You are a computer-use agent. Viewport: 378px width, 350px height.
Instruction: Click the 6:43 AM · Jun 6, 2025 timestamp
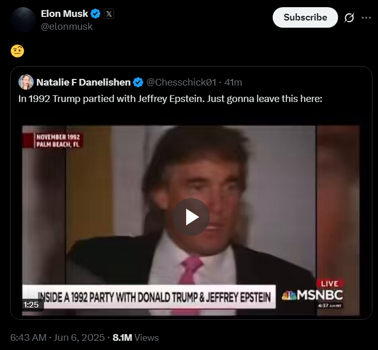[x=57, y=338]
